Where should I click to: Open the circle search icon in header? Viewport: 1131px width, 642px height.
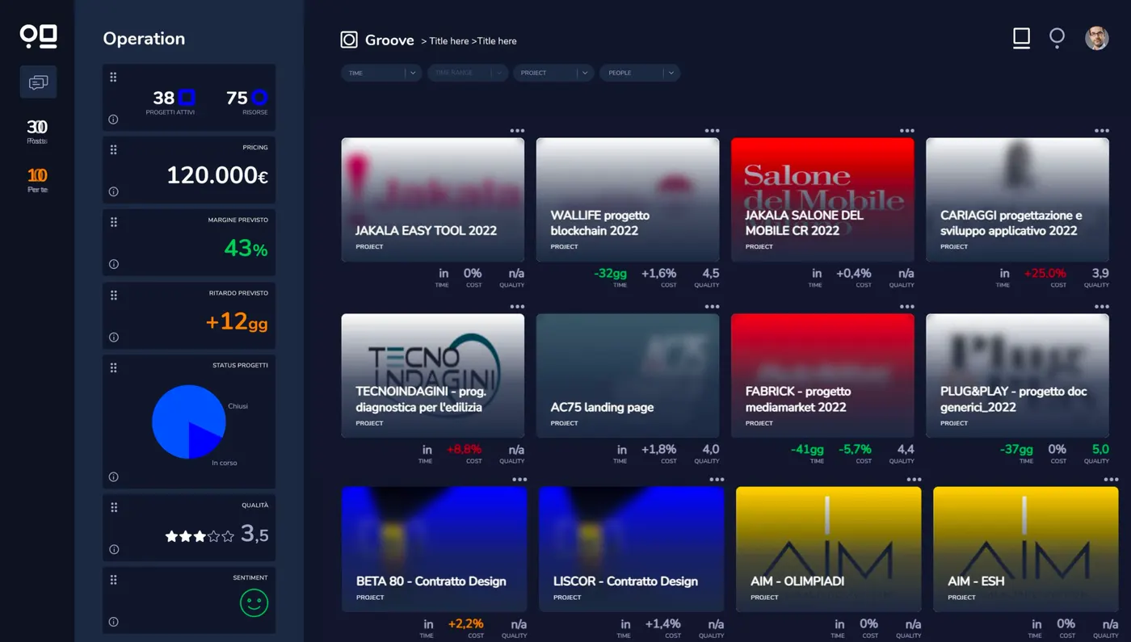pyautogui.click(x=1057, y=38)
